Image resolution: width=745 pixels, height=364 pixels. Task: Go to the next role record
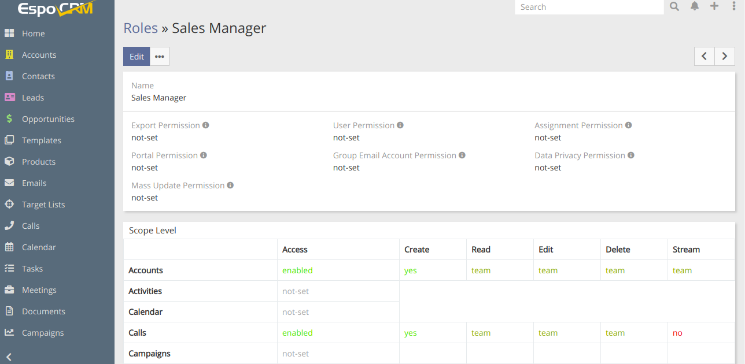tap(725, 56)
